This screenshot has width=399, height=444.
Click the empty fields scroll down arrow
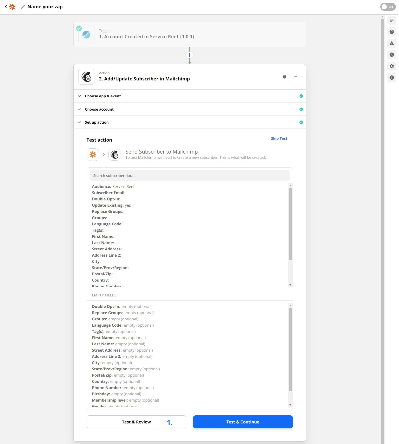tap(290, 405)
